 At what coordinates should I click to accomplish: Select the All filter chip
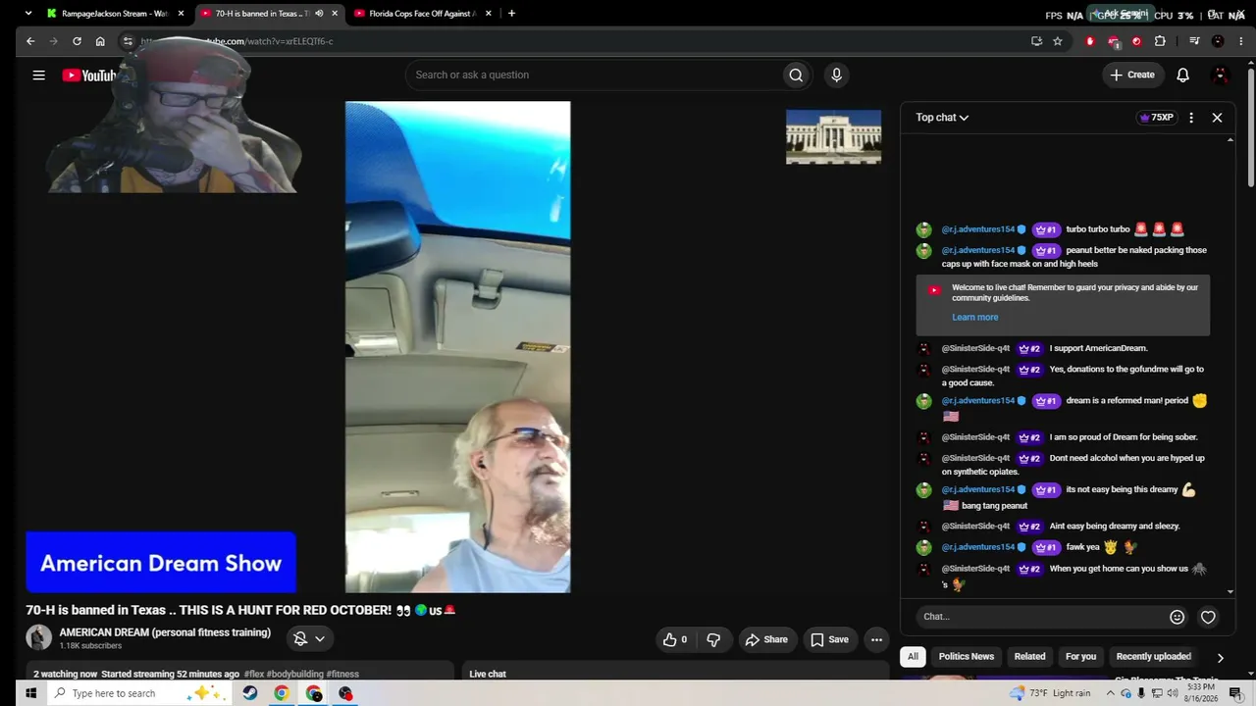click(913, 657)
